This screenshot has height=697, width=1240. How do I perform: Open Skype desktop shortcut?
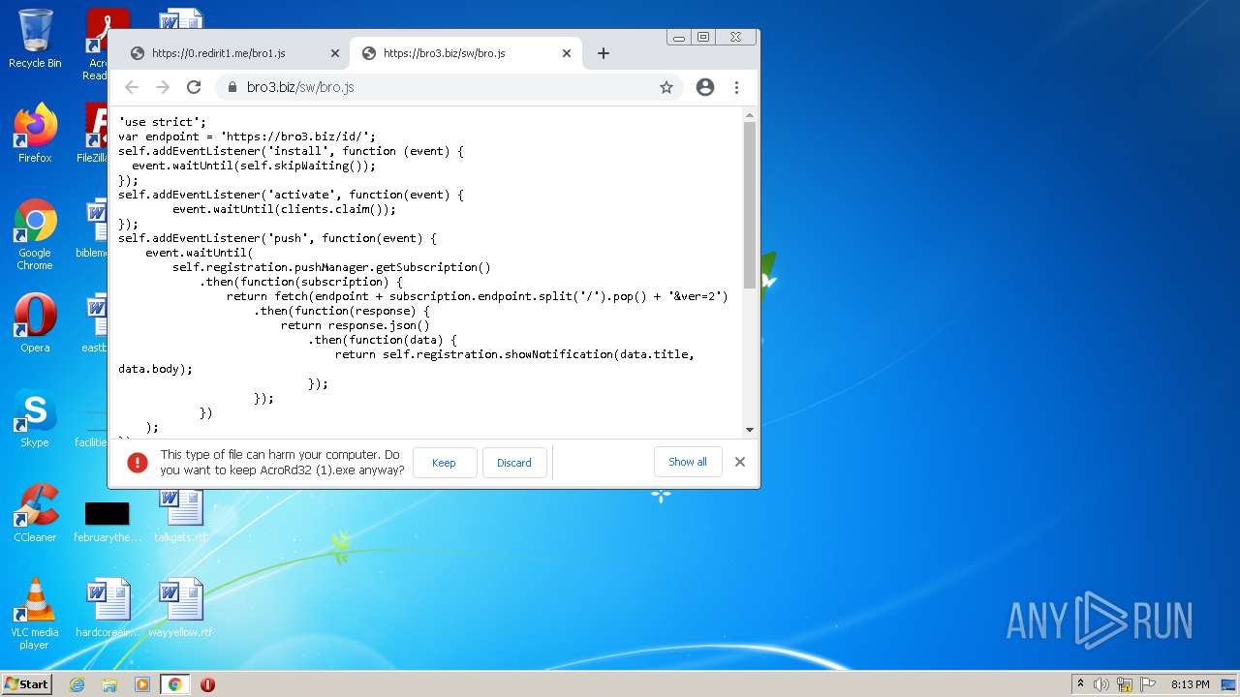(x=35, y=418)
